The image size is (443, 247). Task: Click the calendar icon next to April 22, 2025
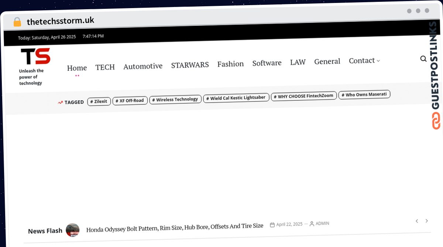click(272, 225)
